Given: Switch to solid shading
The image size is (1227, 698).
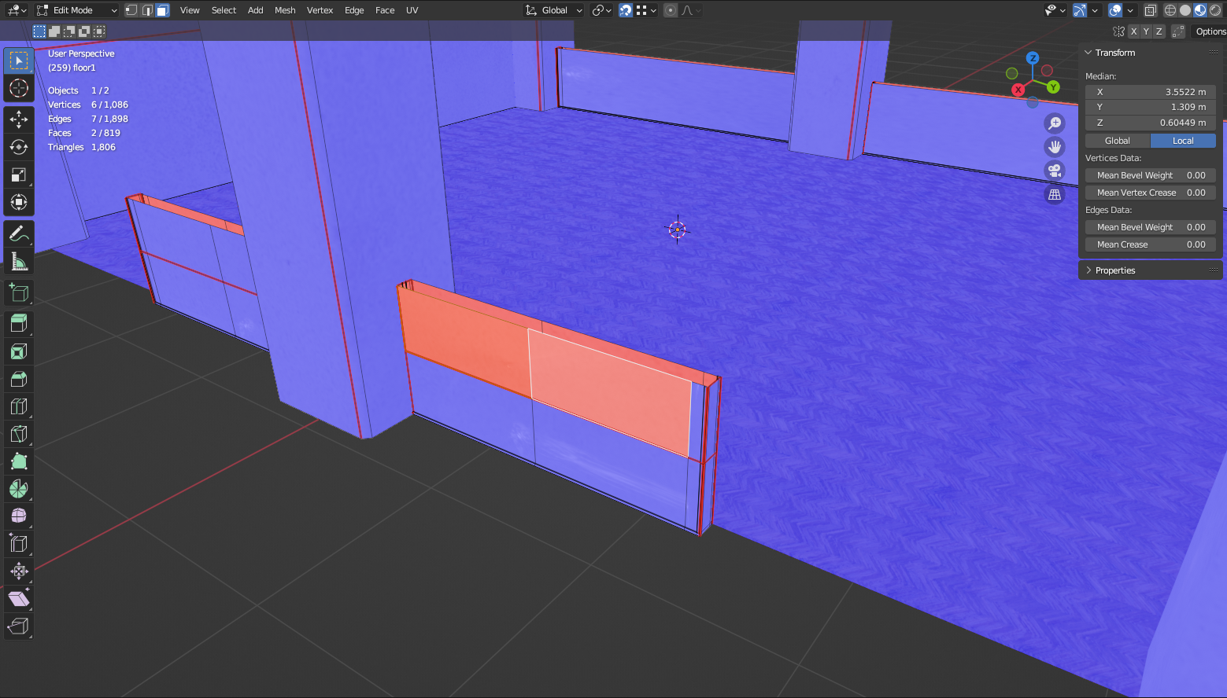Looking at the screenshot, I should point(1185,10).
